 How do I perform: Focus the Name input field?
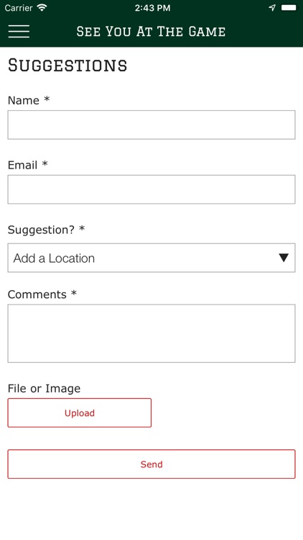pos(151,125)
